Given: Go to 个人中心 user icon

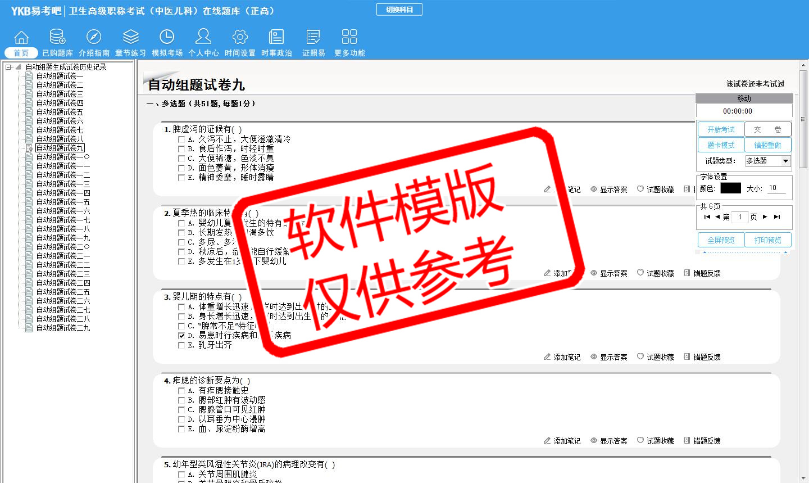Looking at the screenshot, I should pos(203,37).
